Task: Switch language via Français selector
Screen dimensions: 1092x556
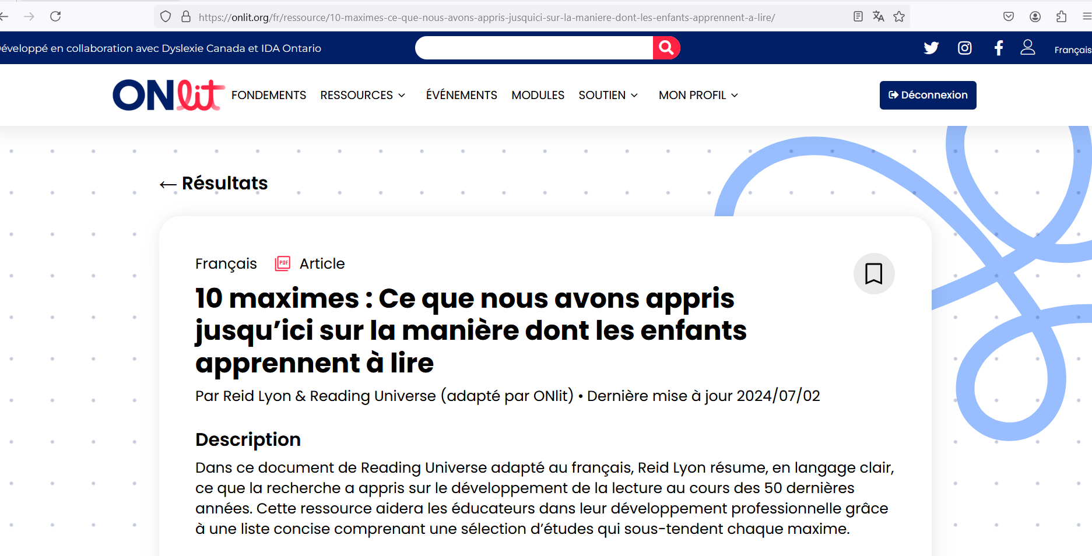Action: pyautogui.click(x=1072, y=50)
